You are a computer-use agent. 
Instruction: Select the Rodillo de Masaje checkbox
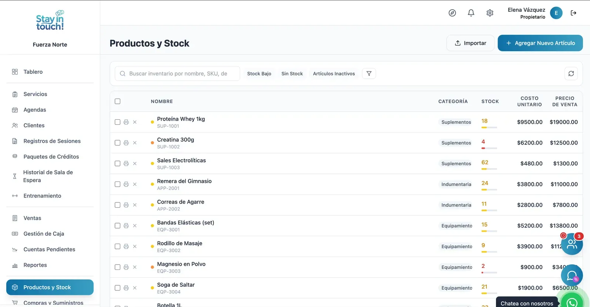118,247
